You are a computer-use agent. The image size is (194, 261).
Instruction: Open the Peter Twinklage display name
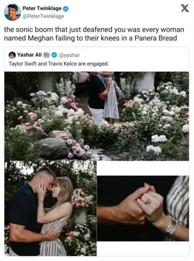pos(42,8)
